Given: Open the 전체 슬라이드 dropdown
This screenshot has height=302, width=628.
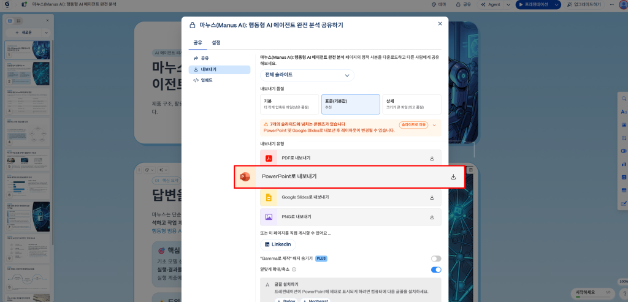Looking at the screenshot, I should (x=307, y=75).
